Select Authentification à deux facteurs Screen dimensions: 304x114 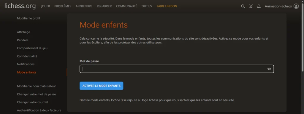click(x=39, y=110)
